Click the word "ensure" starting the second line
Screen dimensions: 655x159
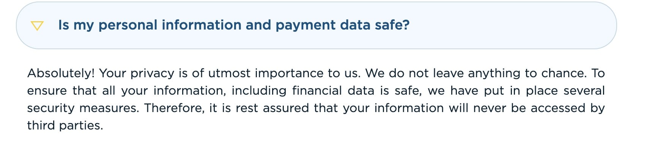pos(47,90)
